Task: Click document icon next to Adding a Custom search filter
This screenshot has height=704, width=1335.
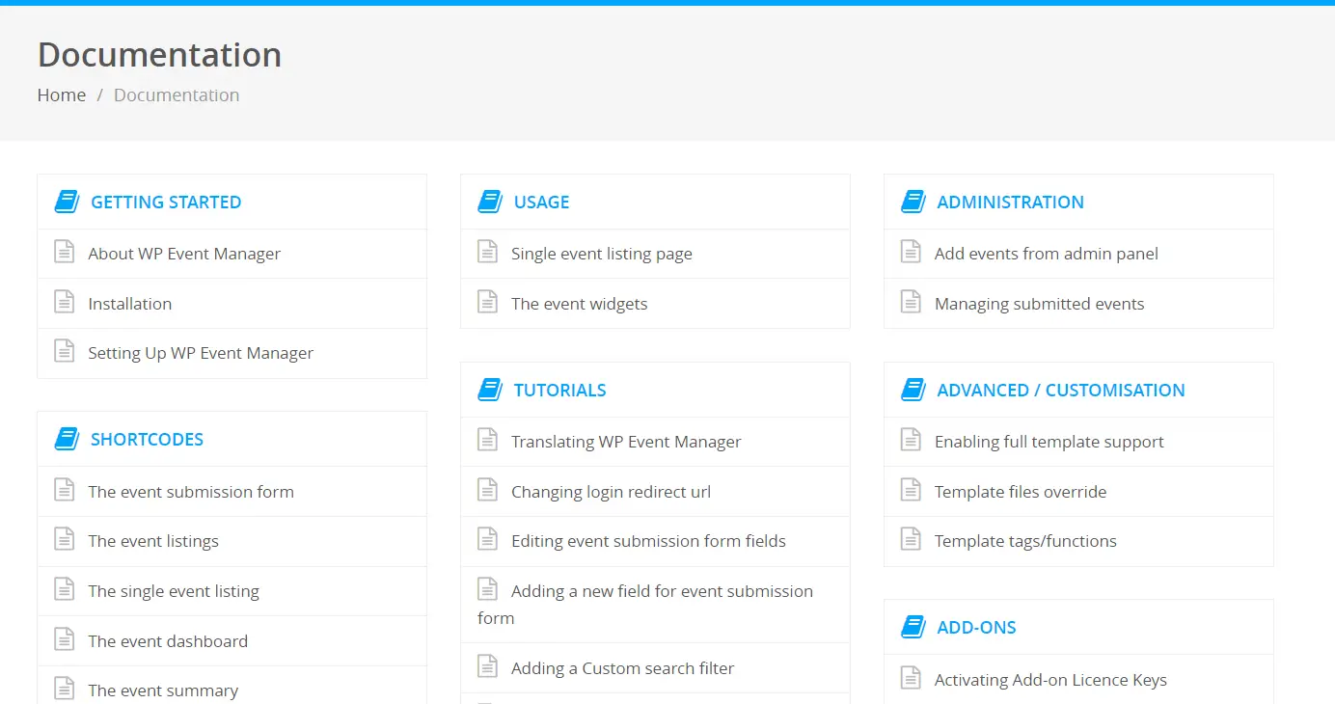Action: point(487,667)
